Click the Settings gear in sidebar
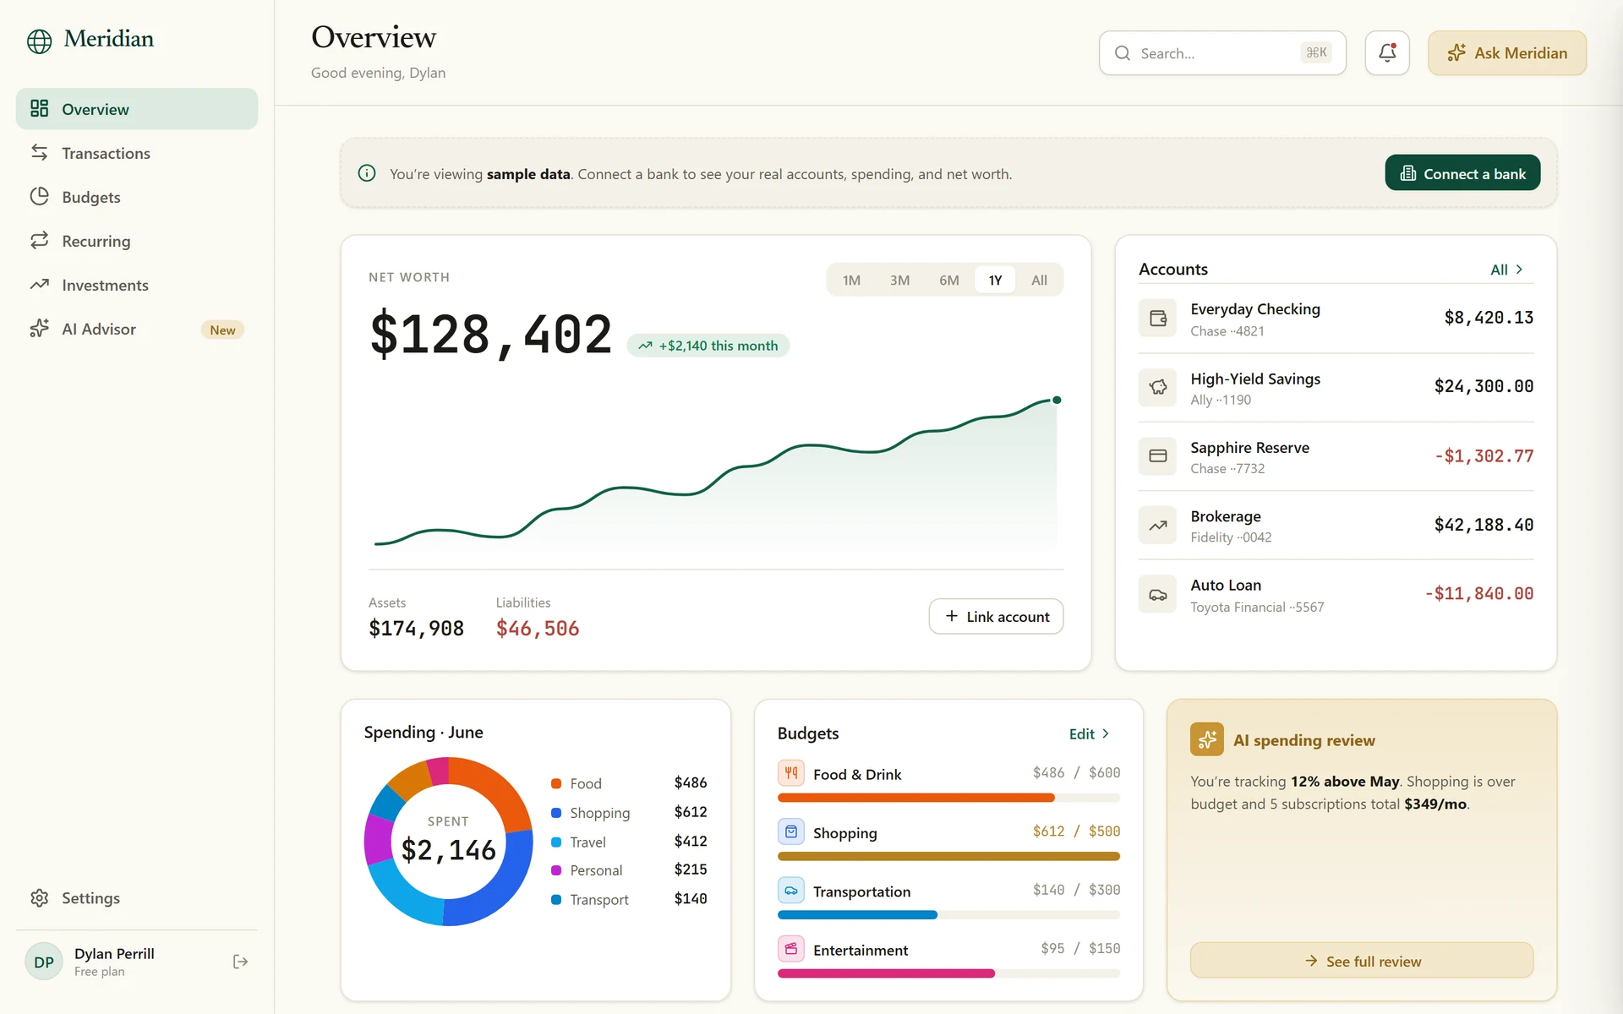1623x1014 pixels. 39,897
